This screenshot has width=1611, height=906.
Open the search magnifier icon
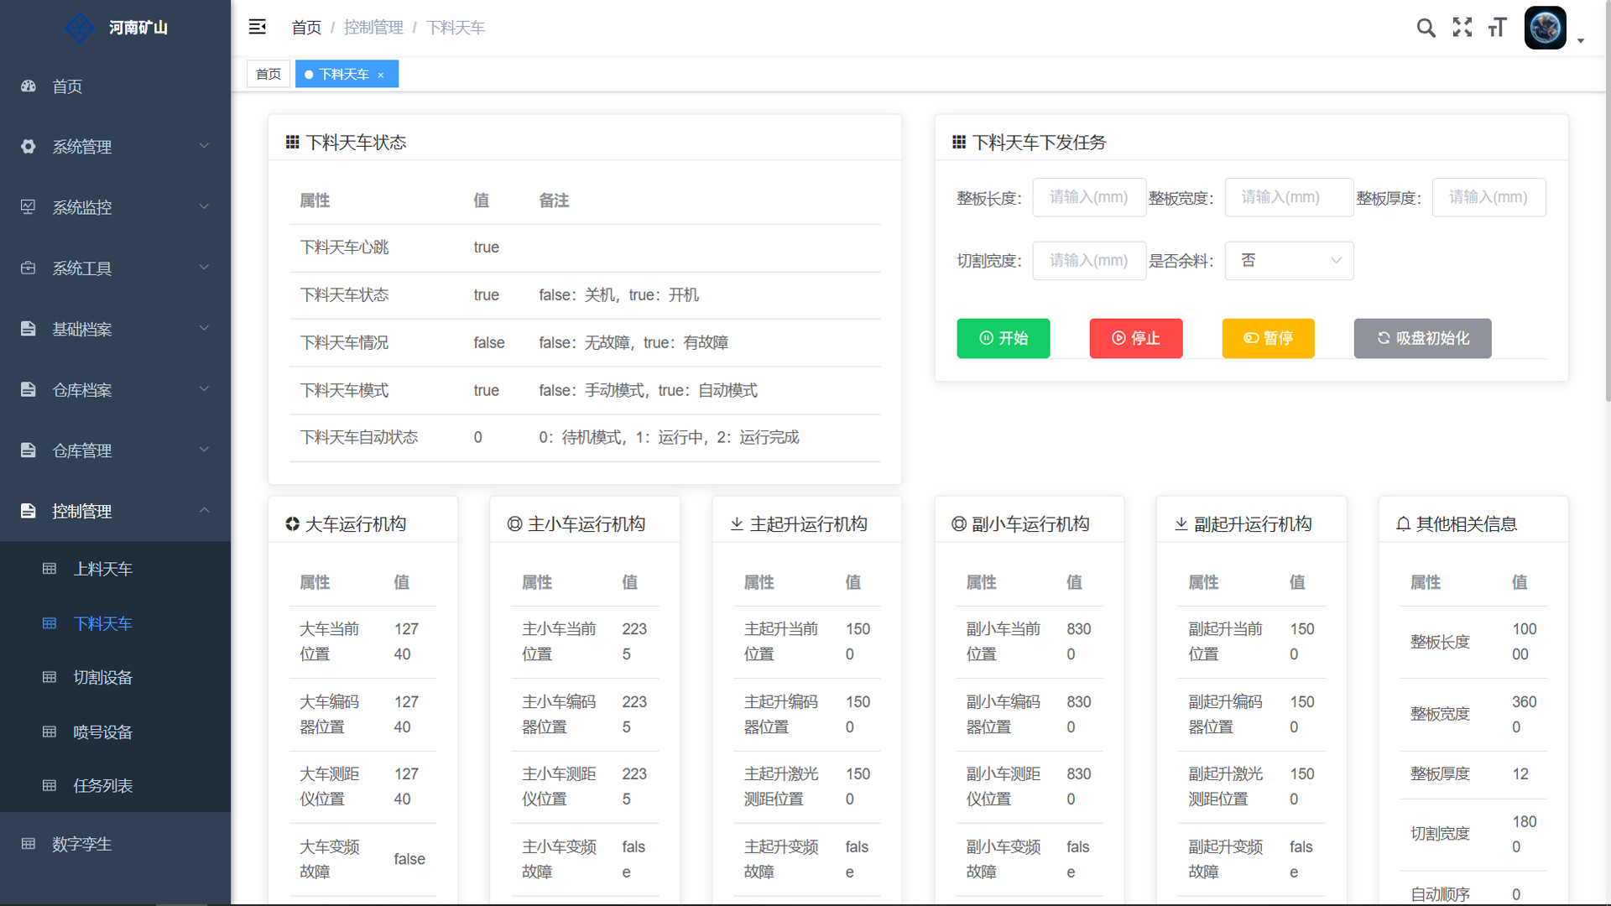point(1426,28)
